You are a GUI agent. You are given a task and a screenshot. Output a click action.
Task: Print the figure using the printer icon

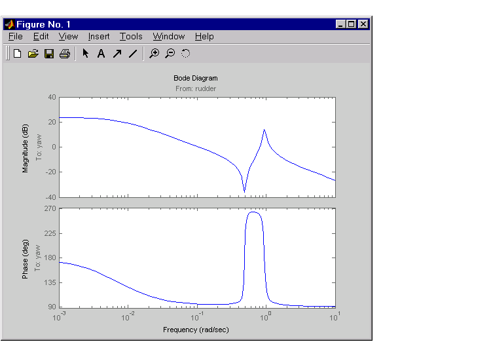click(x=64, y=54)
